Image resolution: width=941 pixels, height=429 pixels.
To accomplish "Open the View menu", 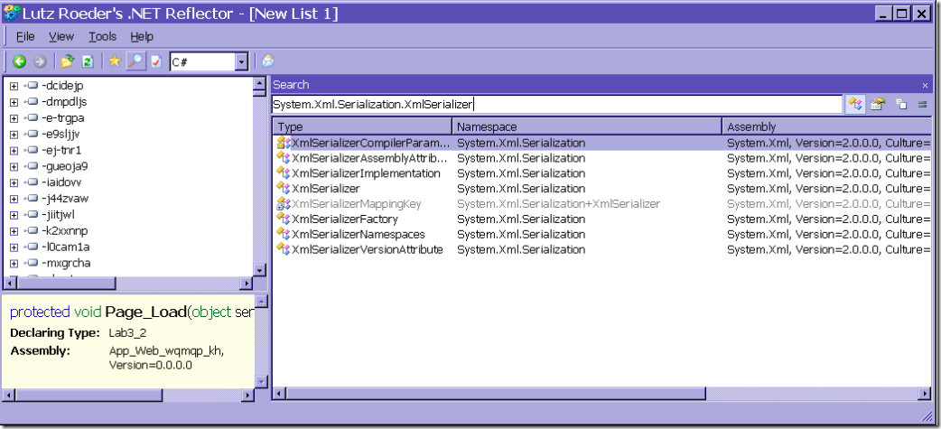I will point(61,37).
